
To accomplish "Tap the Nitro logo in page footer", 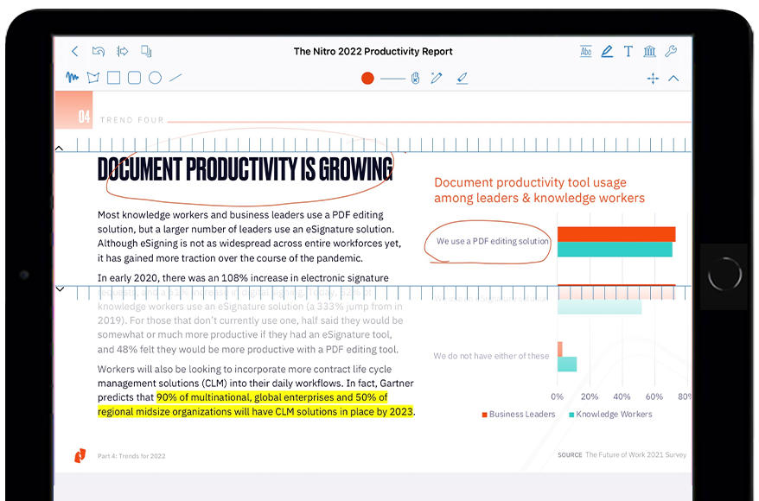I will 80,455.
